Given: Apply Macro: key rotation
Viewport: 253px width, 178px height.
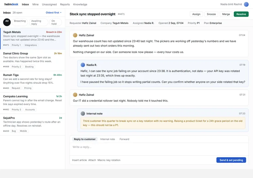Looking at the screenshot, I should (x=109, y=160).
